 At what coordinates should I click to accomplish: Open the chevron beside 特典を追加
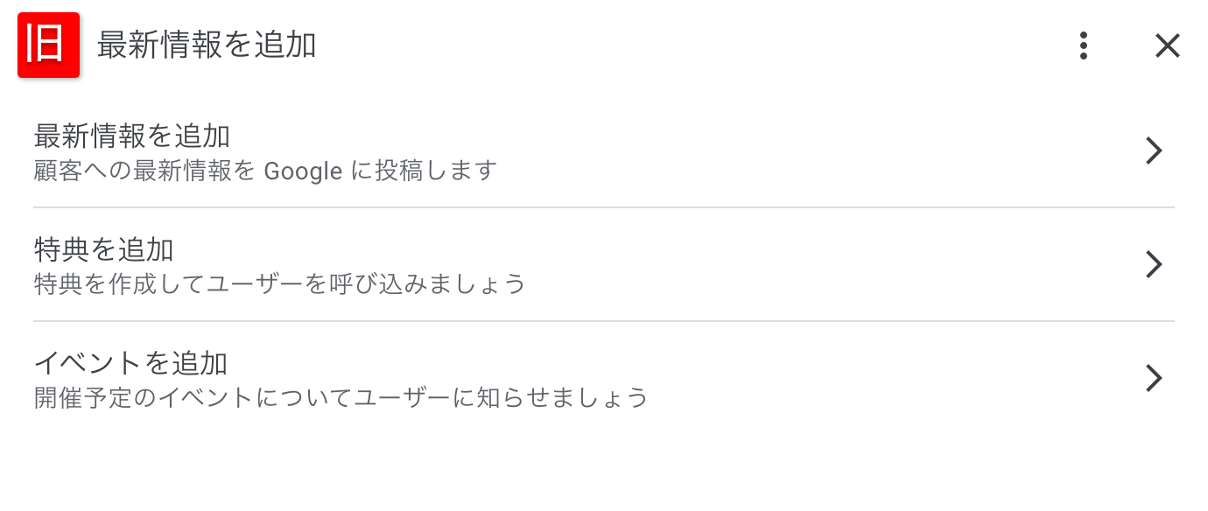click(1155, 264)
